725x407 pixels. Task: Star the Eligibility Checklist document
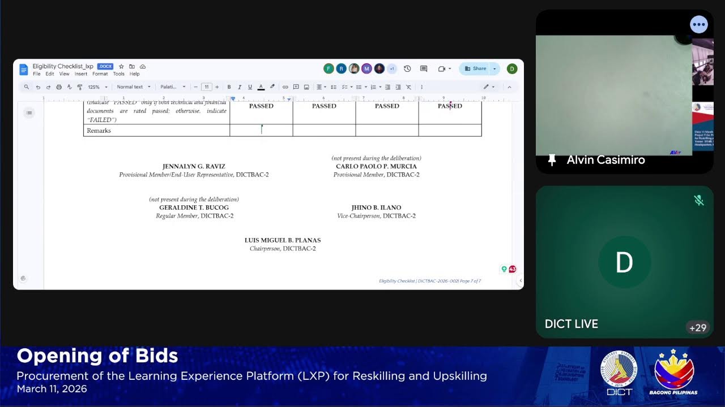click(x=121, y=67)
